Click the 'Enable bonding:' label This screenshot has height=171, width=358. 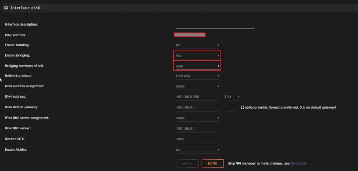coord(17,45)
